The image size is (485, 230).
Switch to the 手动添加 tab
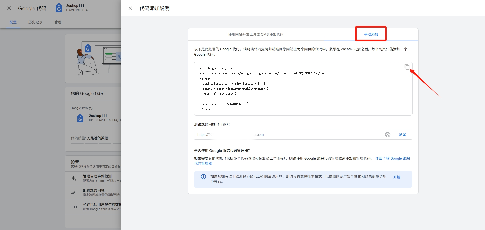coord(371,34)
